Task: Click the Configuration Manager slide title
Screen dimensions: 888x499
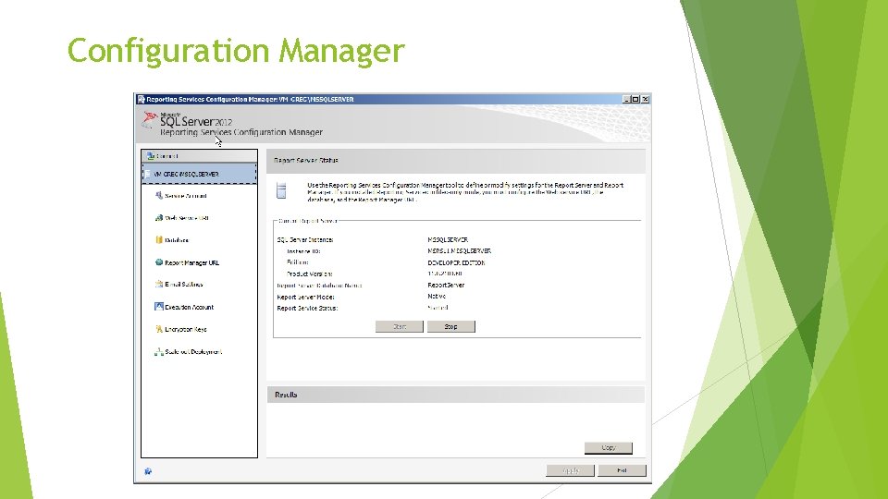Action: [x=236, y=51]
